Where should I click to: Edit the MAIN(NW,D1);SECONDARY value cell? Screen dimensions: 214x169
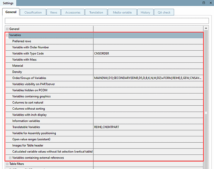(x=148, y=78)
